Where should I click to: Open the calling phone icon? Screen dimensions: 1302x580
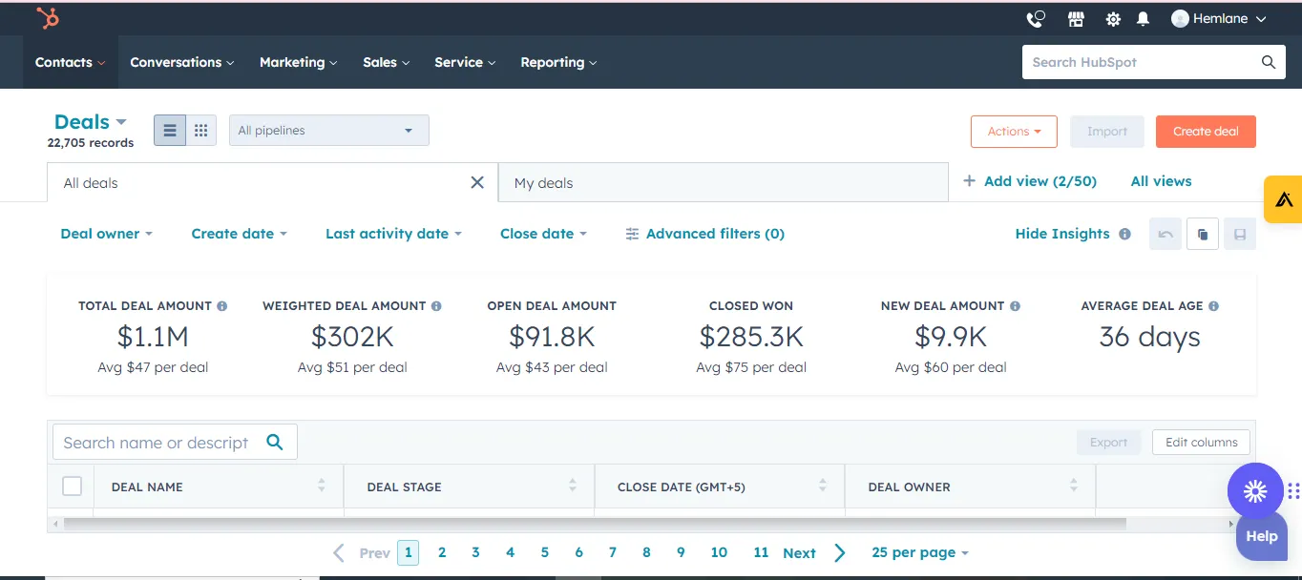pos(1036,19)
